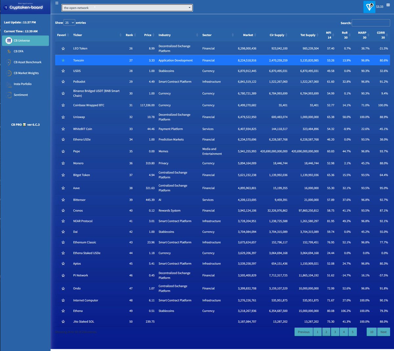Image resolution: width=394 pixels, height=351 pixels.
Task: Star the NEAR Protocol row
Action: [63, 221]
